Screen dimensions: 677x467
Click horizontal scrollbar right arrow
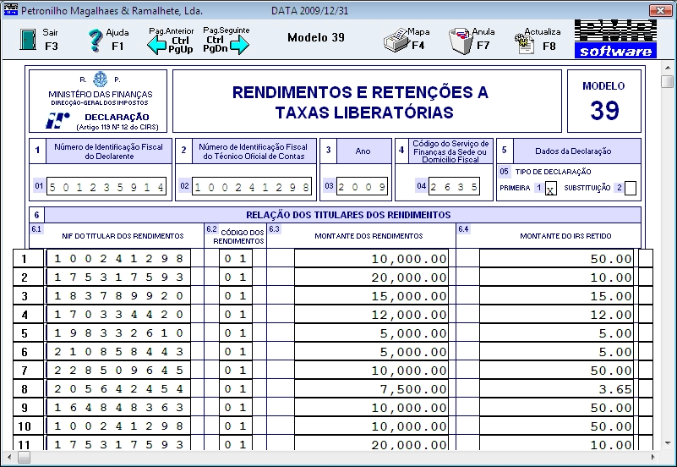653,457
